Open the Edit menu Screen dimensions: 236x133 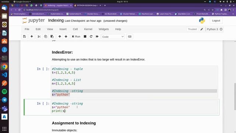click(x=38, y=29)
